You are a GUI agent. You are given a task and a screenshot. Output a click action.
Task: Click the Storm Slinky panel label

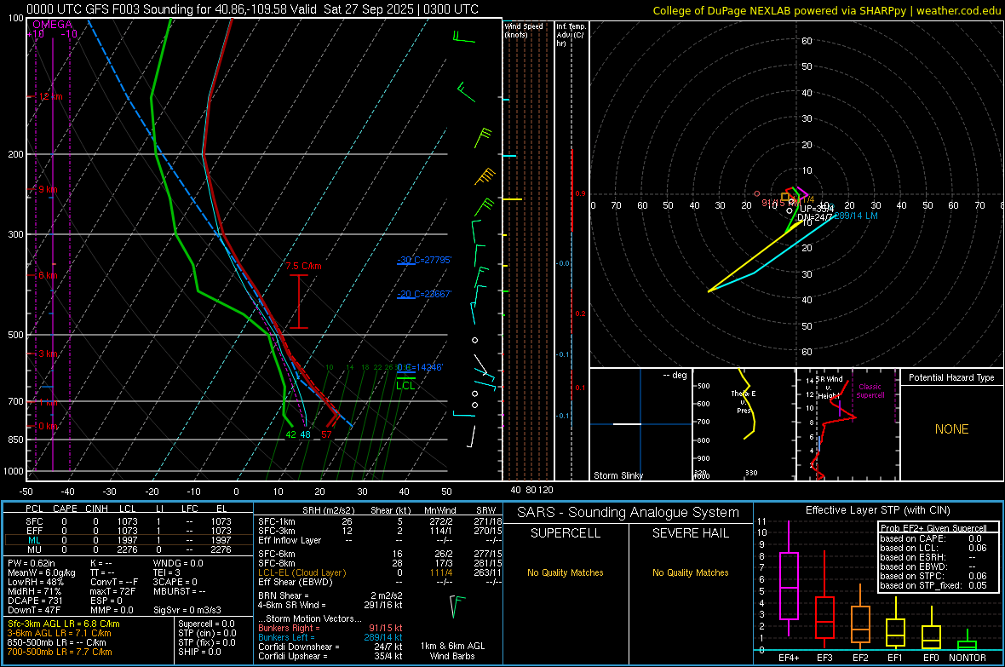(x=617, y=475)
